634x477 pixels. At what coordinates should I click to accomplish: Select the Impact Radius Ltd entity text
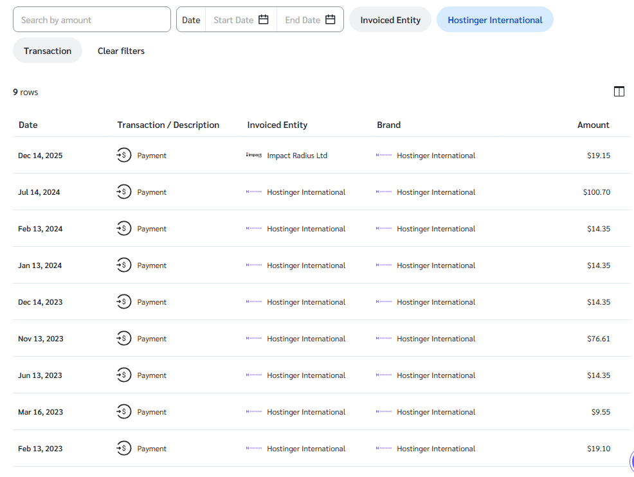297,156
